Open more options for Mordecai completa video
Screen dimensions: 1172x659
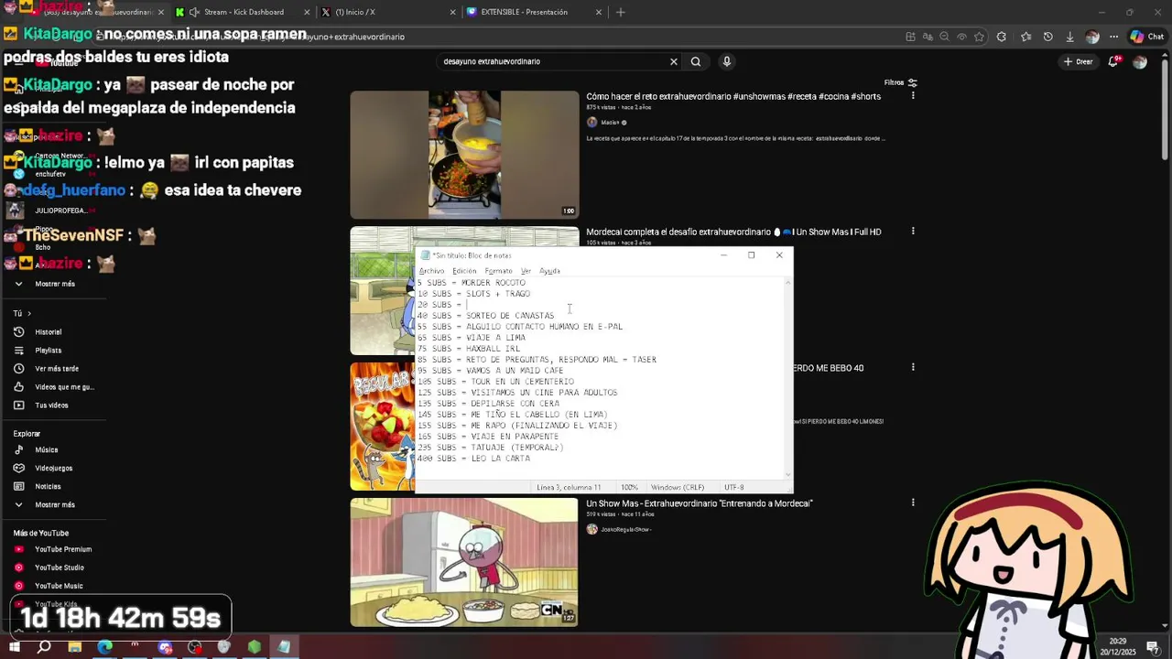tap(913, 232)
